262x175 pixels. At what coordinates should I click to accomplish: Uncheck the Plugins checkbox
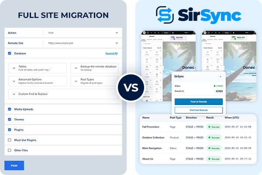10,129
